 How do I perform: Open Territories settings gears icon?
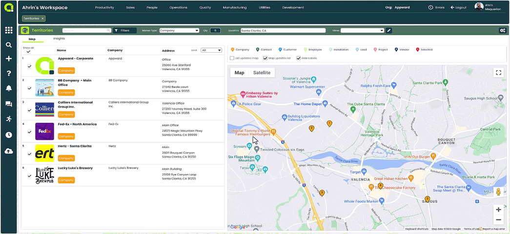tap(503, 30)
